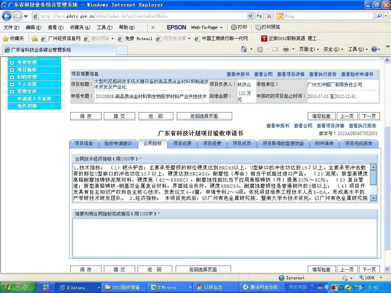
Task: Click the Printer icon in command bar
Action: tap(286, 49)
